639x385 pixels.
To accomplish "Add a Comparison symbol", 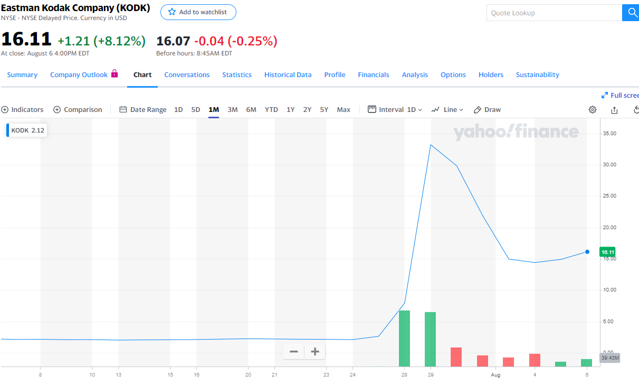I will click(x=78, y=110).
